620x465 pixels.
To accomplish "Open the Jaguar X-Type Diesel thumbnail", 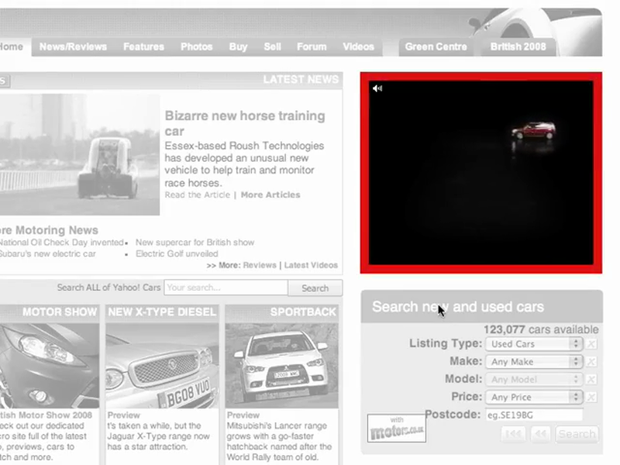I will [162, 366].
